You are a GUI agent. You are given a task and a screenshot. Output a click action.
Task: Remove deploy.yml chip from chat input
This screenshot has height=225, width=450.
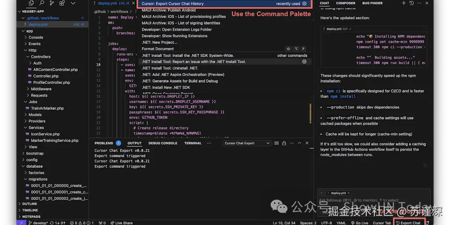click(x=348, y=193)
